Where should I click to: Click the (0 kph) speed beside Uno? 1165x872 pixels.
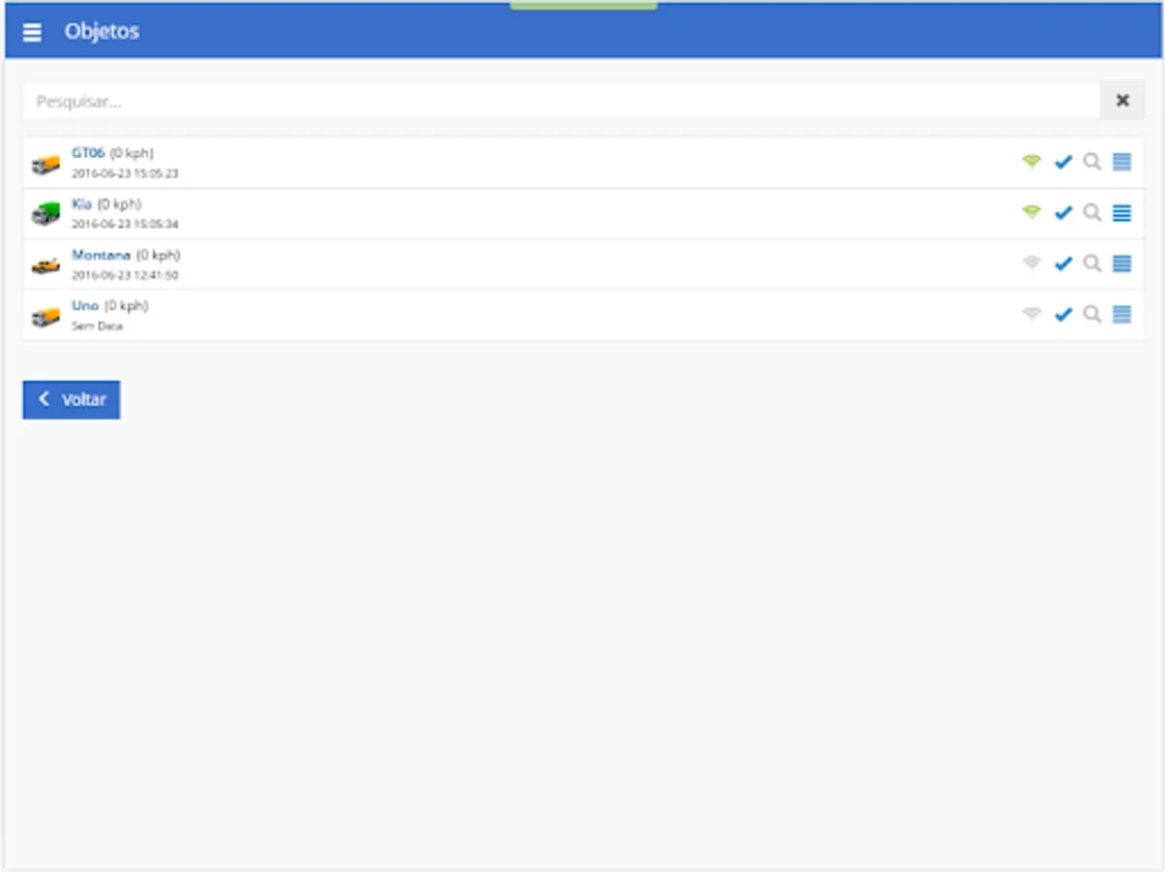(127, 305)
